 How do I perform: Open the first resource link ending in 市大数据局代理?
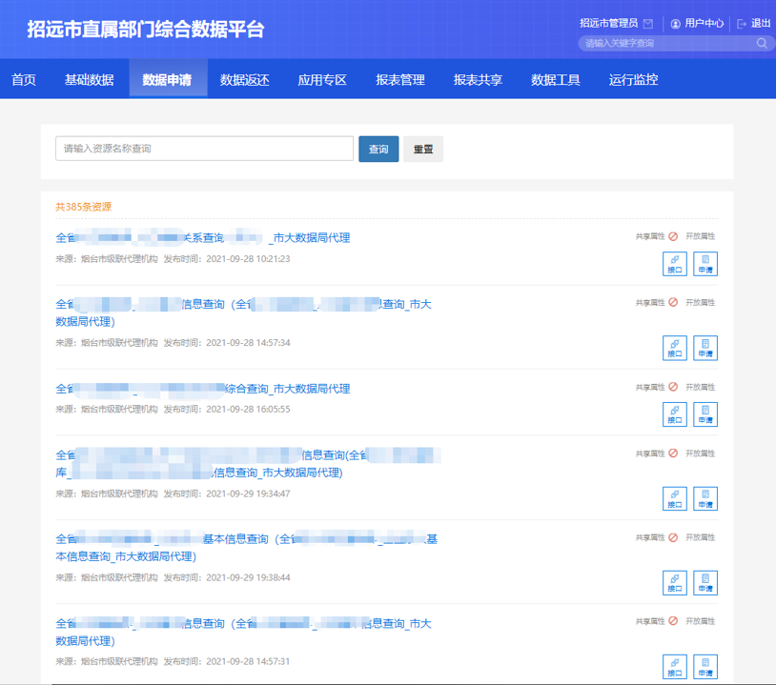(205, 237)
